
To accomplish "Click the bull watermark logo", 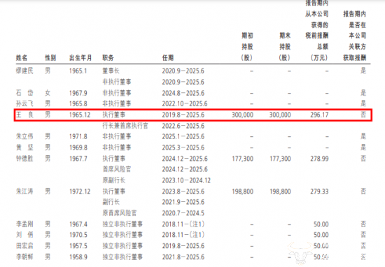I will point(300,253).
